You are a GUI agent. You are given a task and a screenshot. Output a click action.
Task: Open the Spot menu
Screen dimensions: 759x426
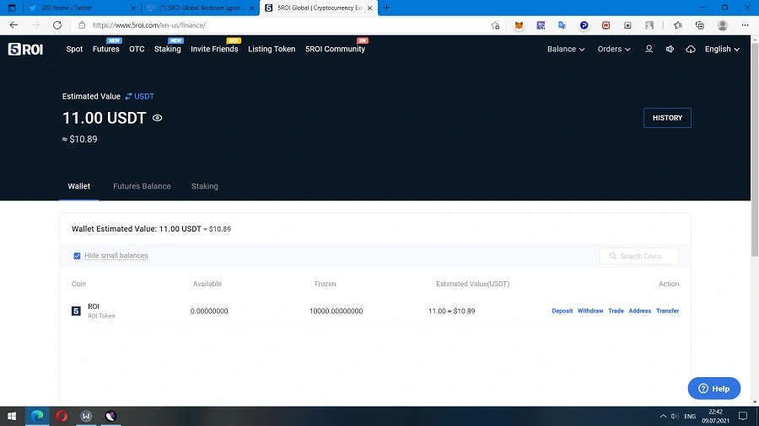74,49
